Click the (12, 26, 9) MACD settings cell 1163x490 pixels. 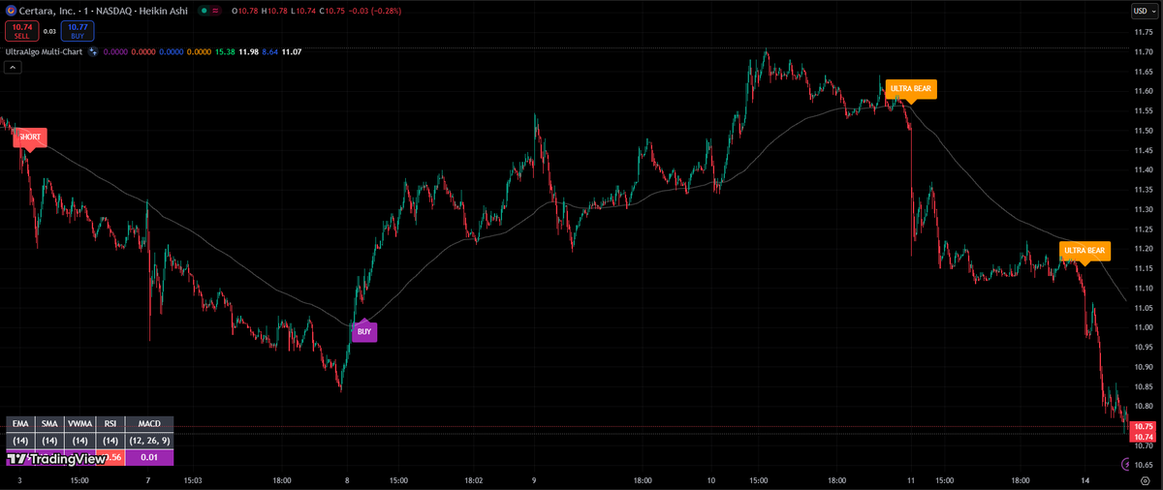(x=149, y=441)
